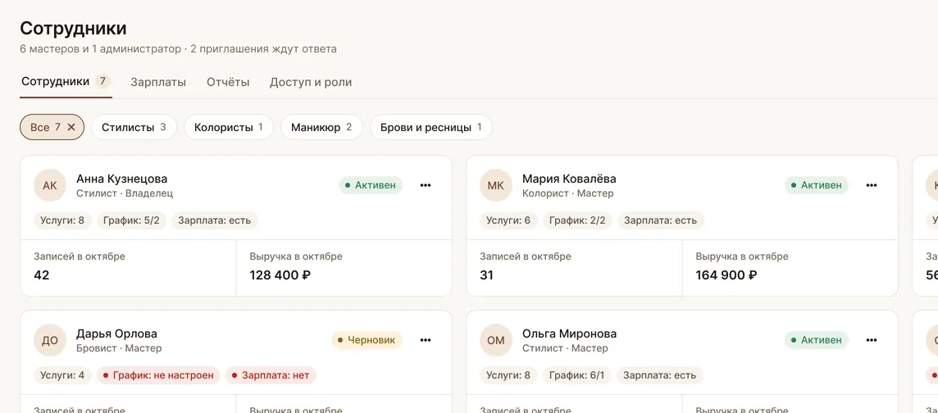Click Анна Кузнецова's Активен status badge
This screenshot has height=413, width=938.
click(x=371, y=185)
